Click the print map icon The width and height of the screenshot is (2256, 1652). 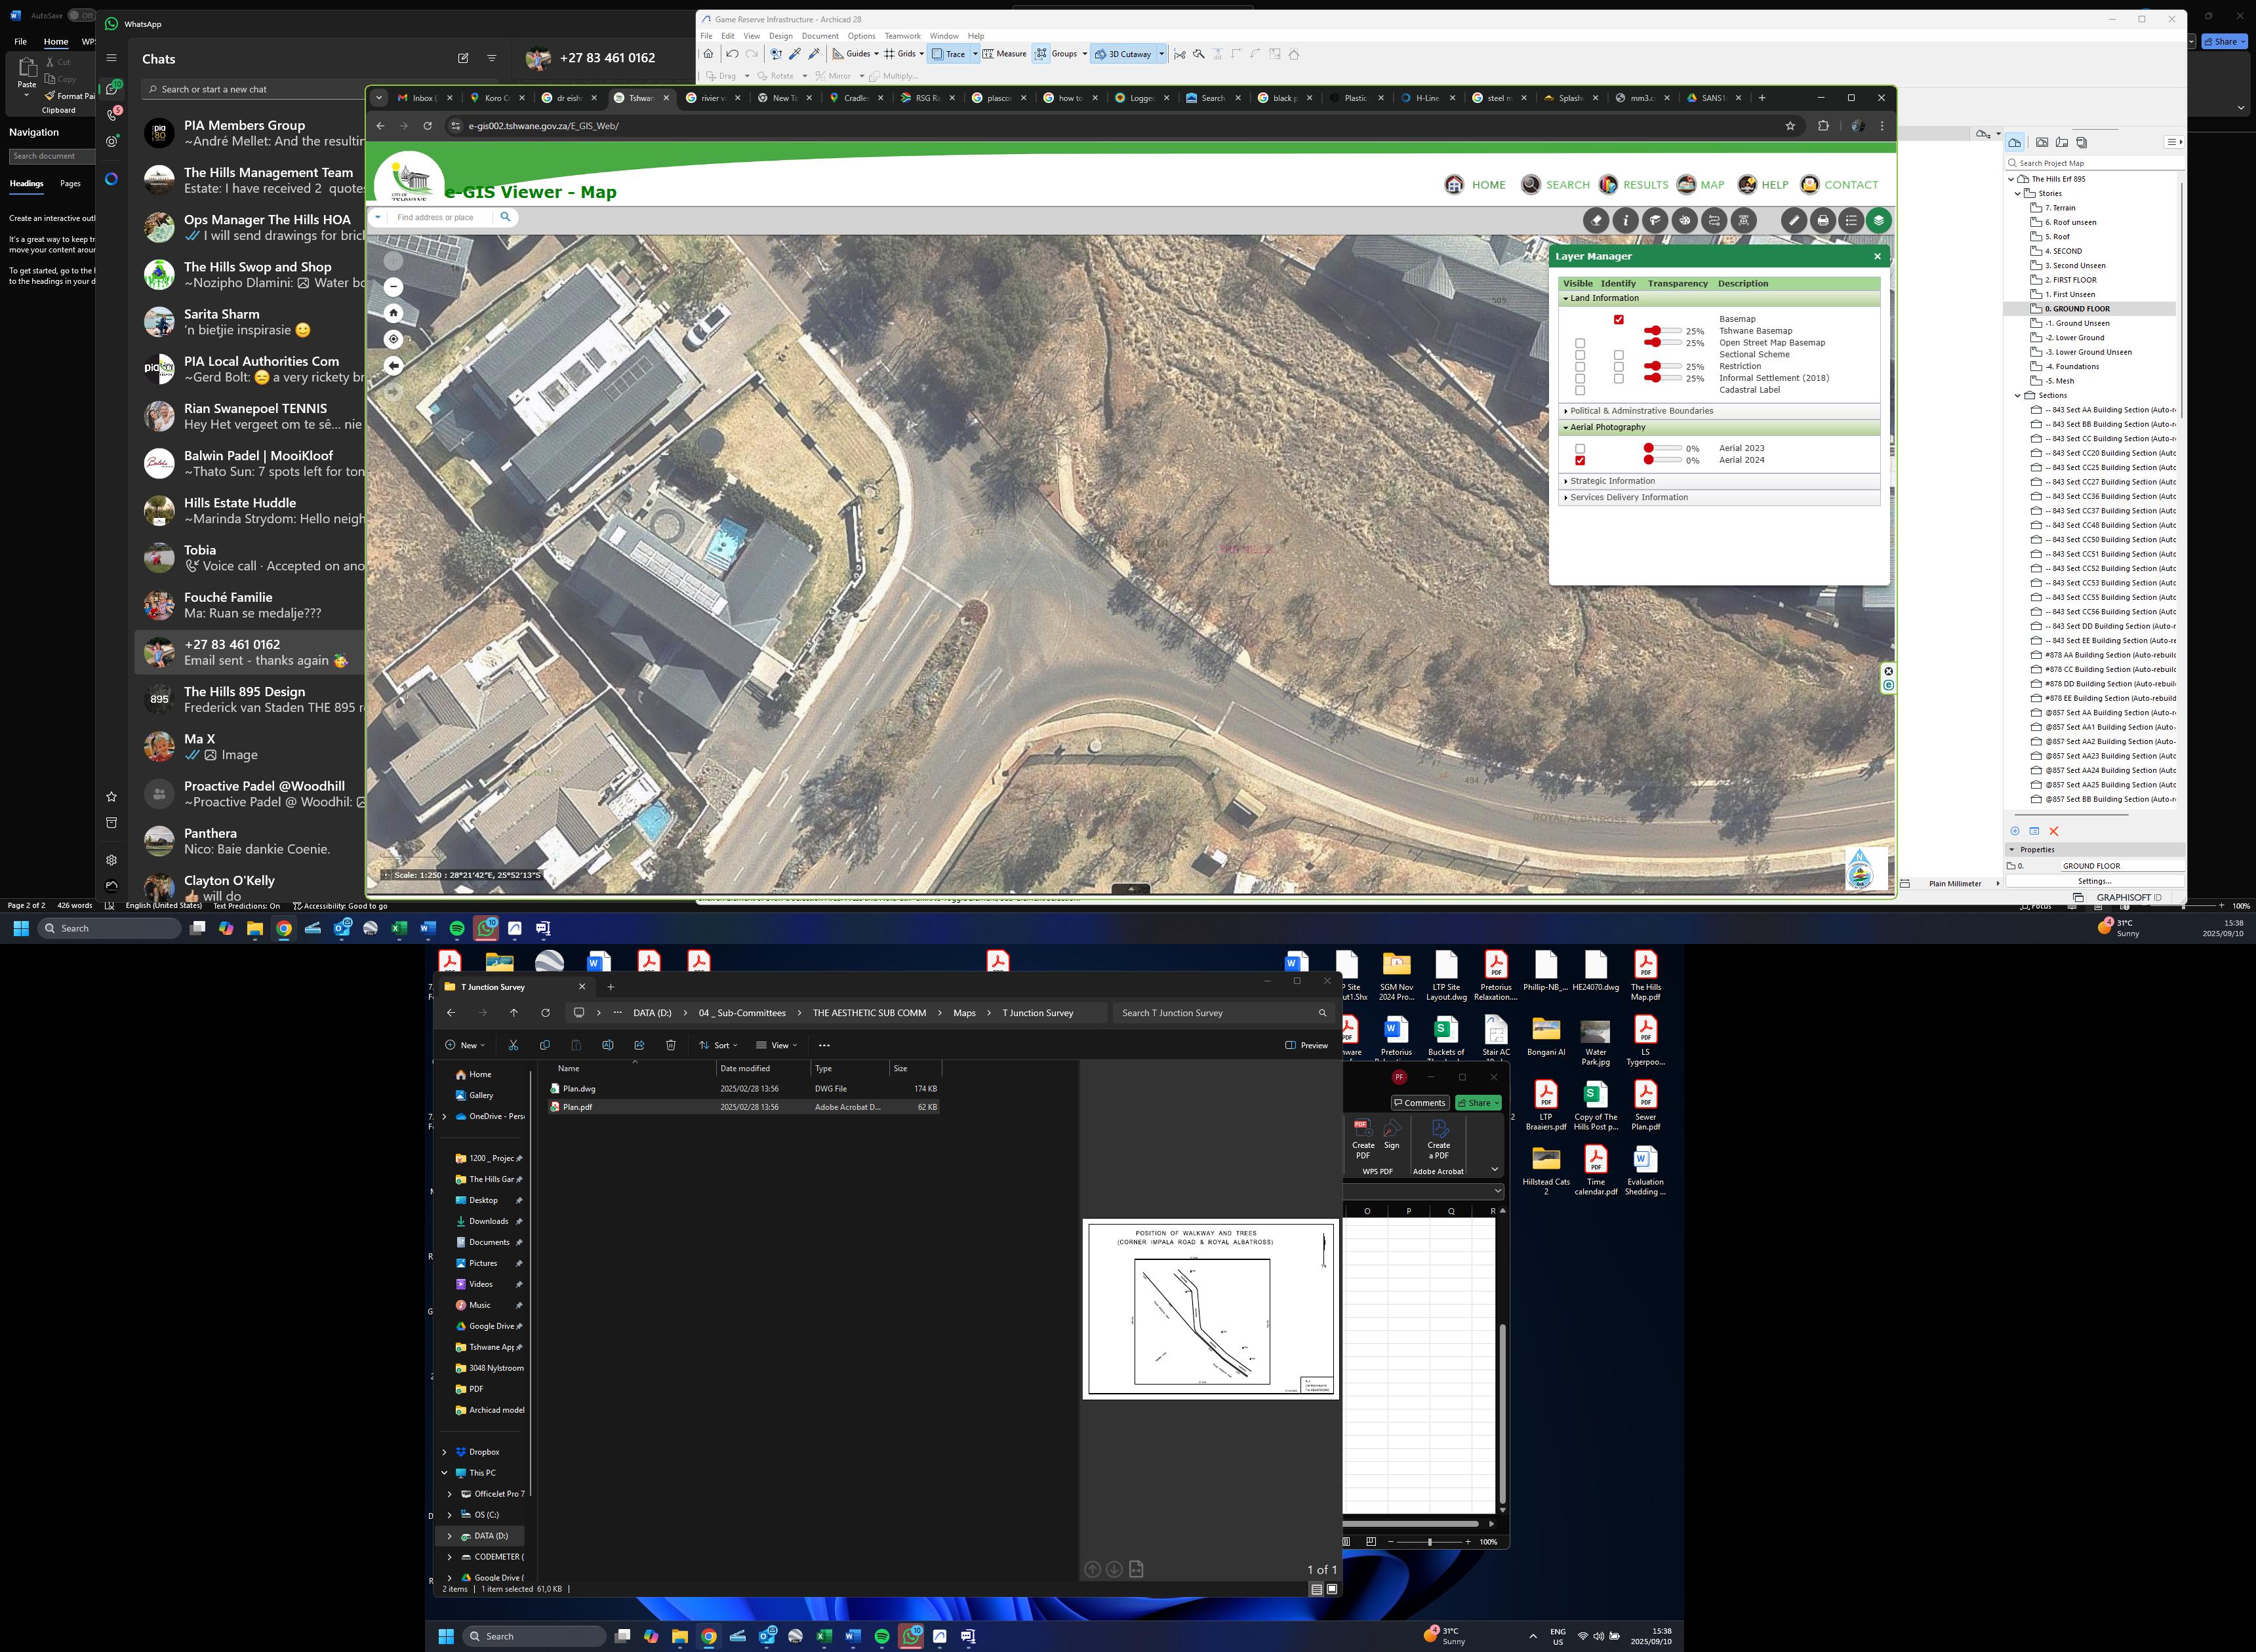(x=1823, y=220)
